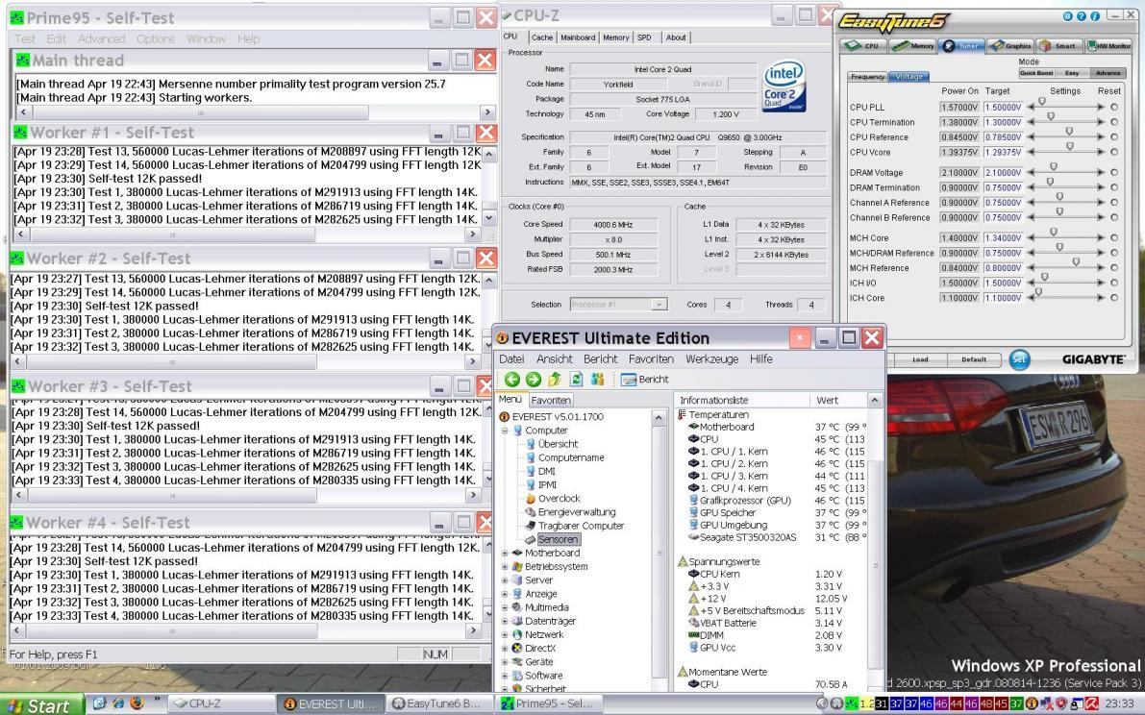Screen dimensions: 1145x715
Task: Click the EasyTune6 Default button
Action: pyautogui.click(x=974, y=359)
